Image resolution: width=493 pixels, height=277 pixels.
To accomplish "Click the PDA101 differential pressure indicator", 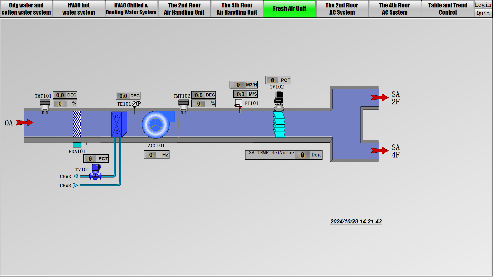I will tap(77, 145).
